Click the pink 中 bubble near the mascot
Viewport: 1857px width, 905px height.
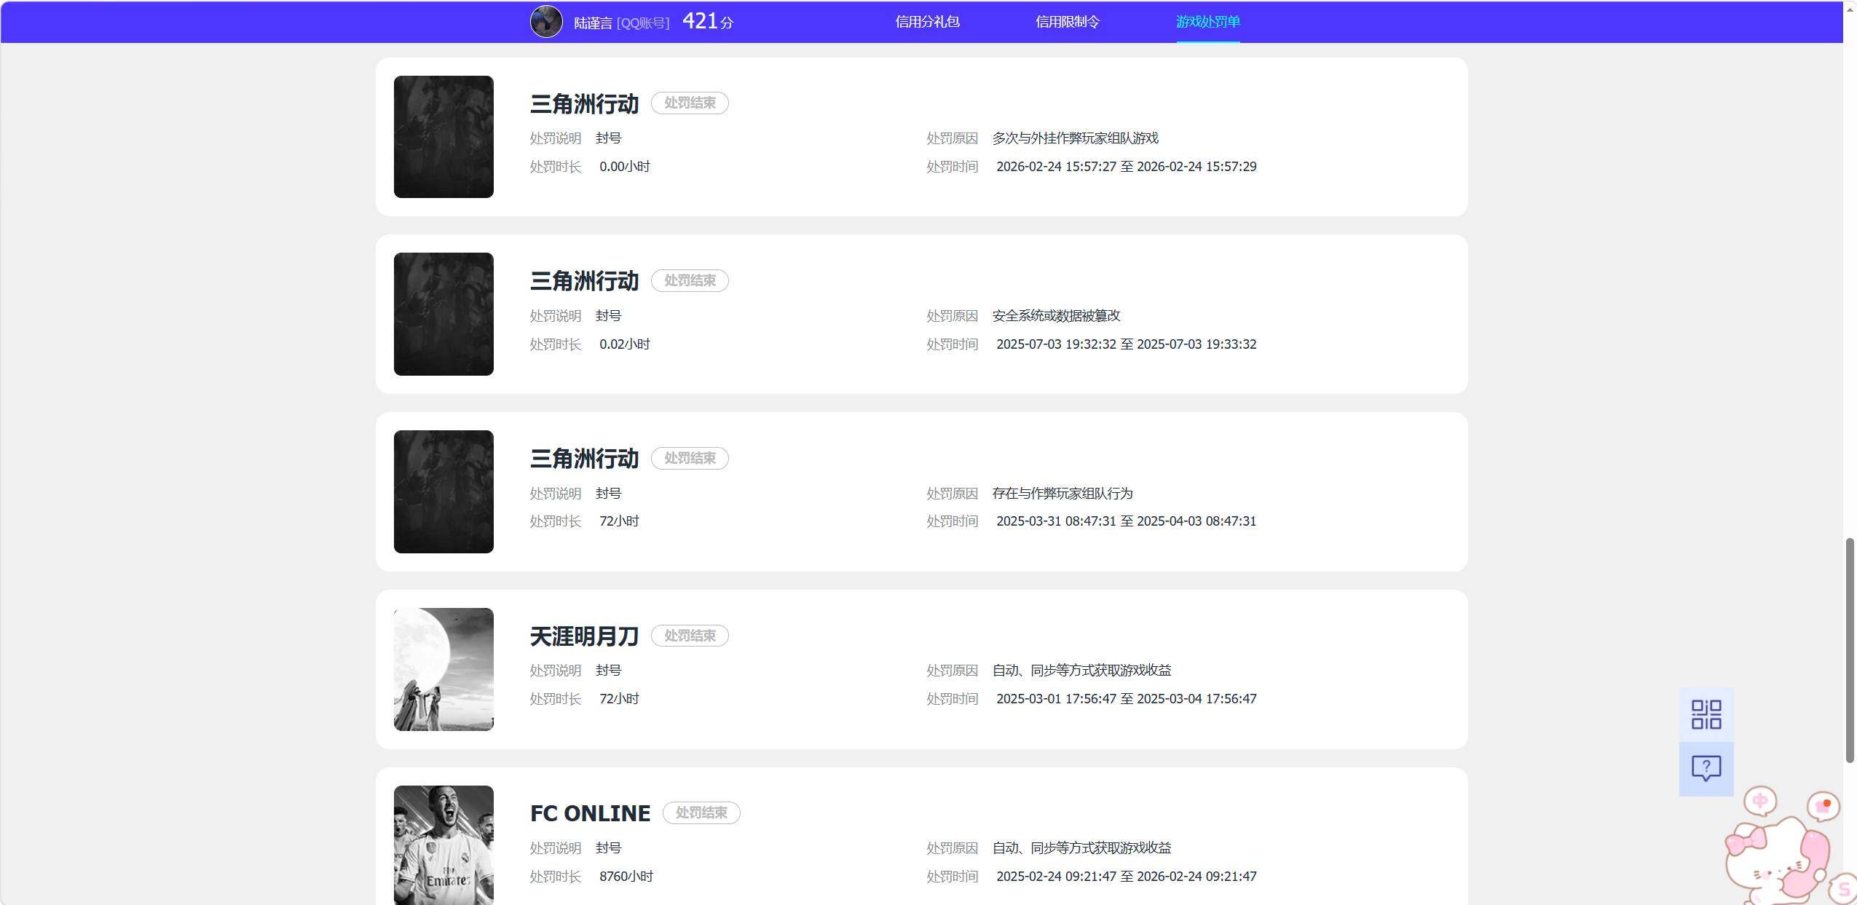[1759, 801]
